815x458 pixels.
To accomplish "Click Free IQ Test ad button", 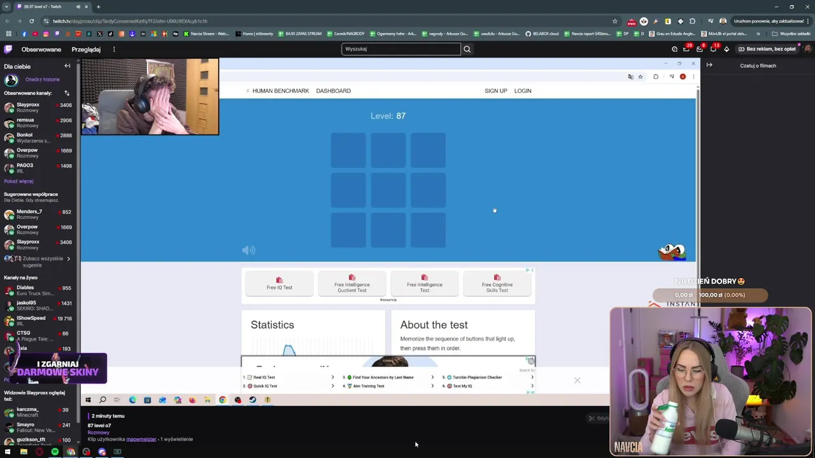I will pyautogui.click(x=279, y=284).
